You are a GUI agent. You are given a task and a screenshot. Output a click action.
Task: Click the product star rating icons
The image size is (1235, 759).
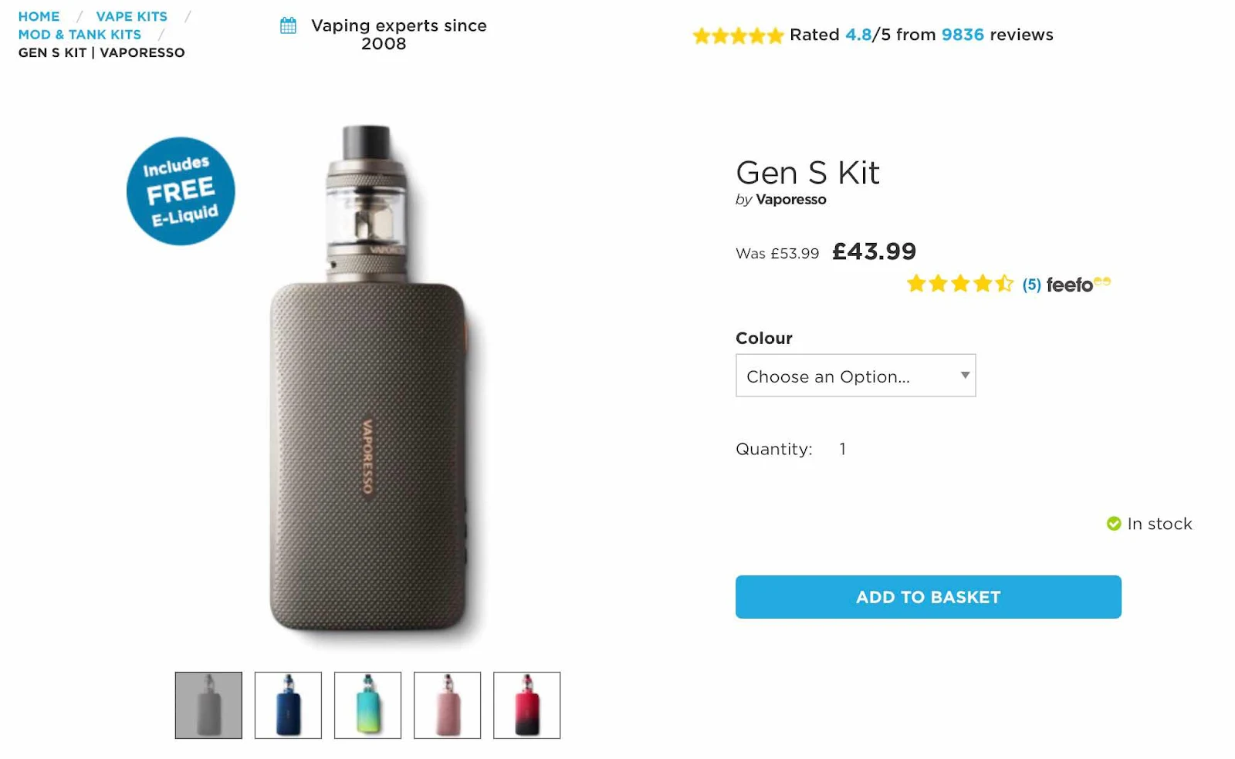960,284
